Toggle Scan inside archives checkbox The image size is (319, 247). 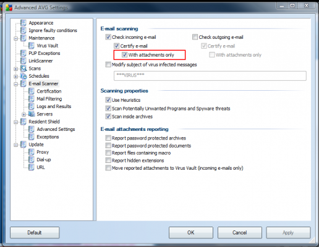click(108, 117)
